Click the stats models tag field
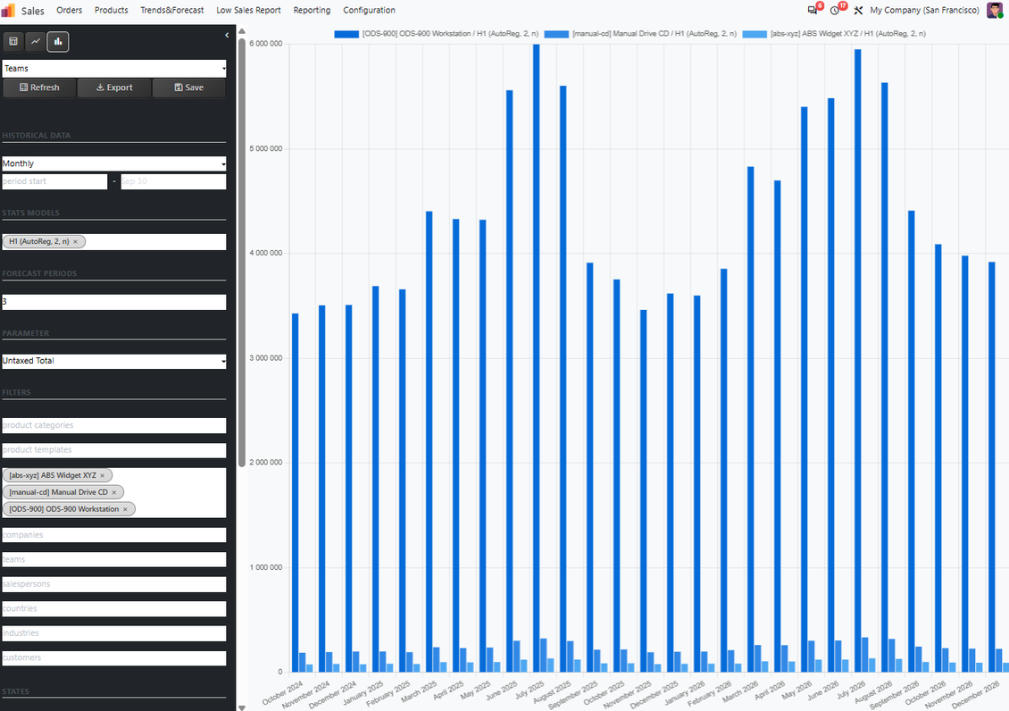The height and width of the screenshot is (711, 1009). tap(114, 242)
